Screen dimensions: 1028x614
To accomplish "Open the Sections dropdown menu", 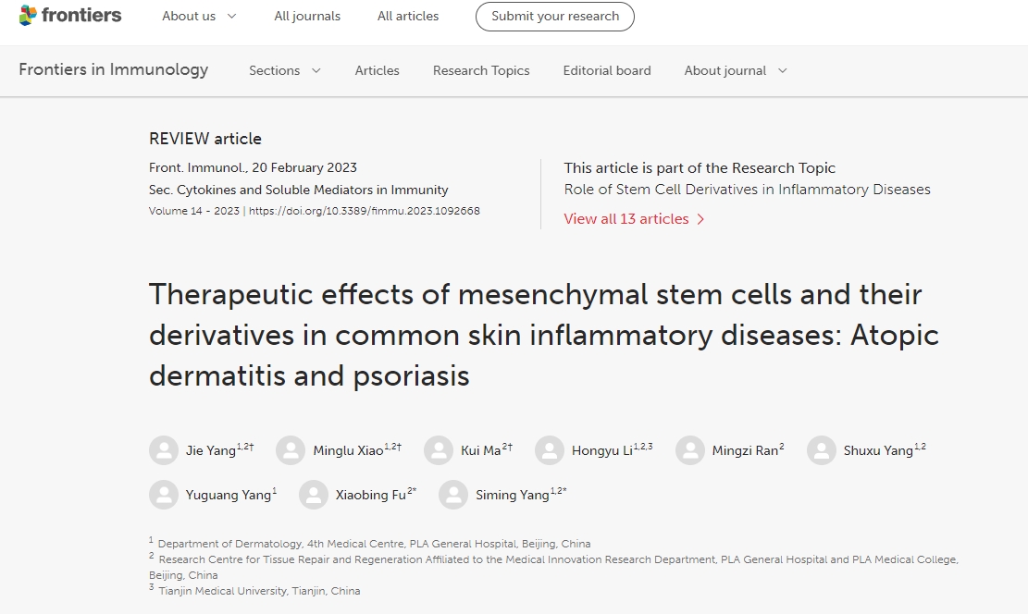I will tap(284, 70).
